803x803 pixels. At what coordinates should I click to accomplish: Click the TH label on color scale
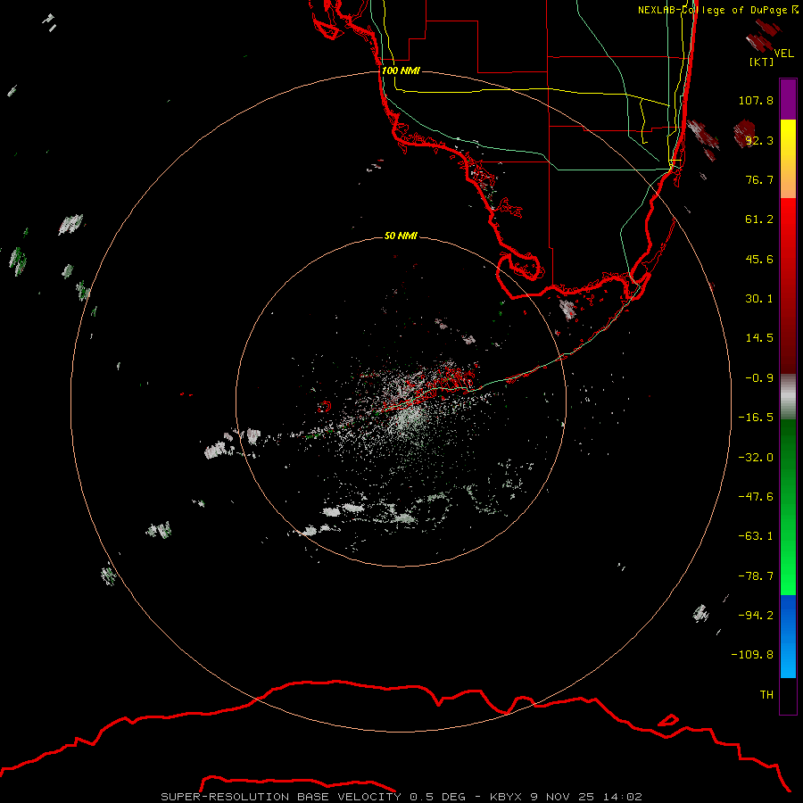(766, 695)
